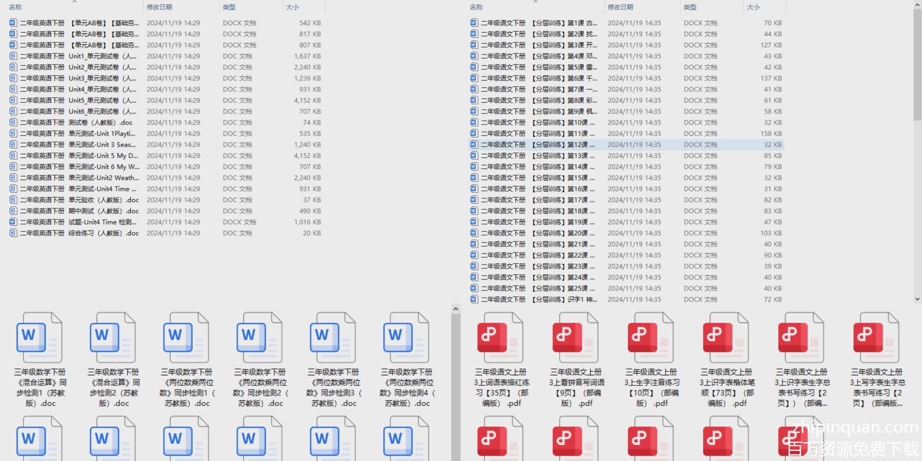The image size is (922, 461).
Task: Click the up arrow of the thumbnail pane scrollbar
Action: pyautogui.click(x=455, y=309)
